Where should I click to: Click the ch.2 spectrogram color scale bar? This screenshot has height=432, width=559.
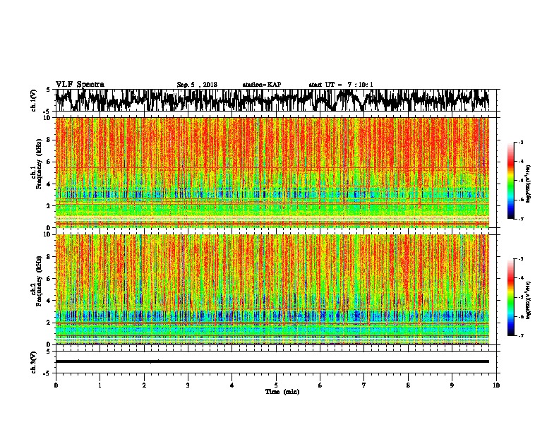510,297
